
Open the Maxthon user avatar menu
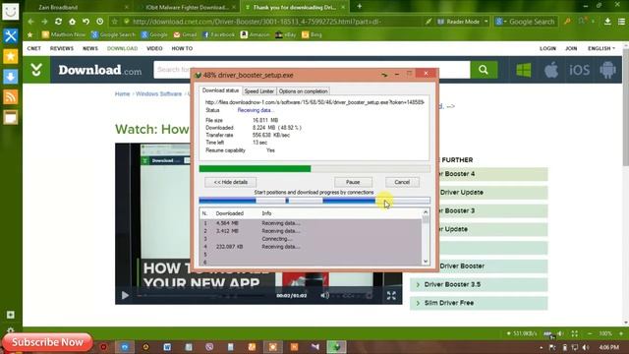point(11,12)
